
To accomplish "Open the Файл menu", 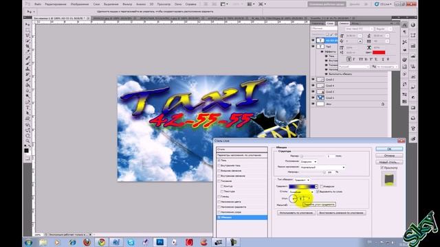I will [38, 4].
